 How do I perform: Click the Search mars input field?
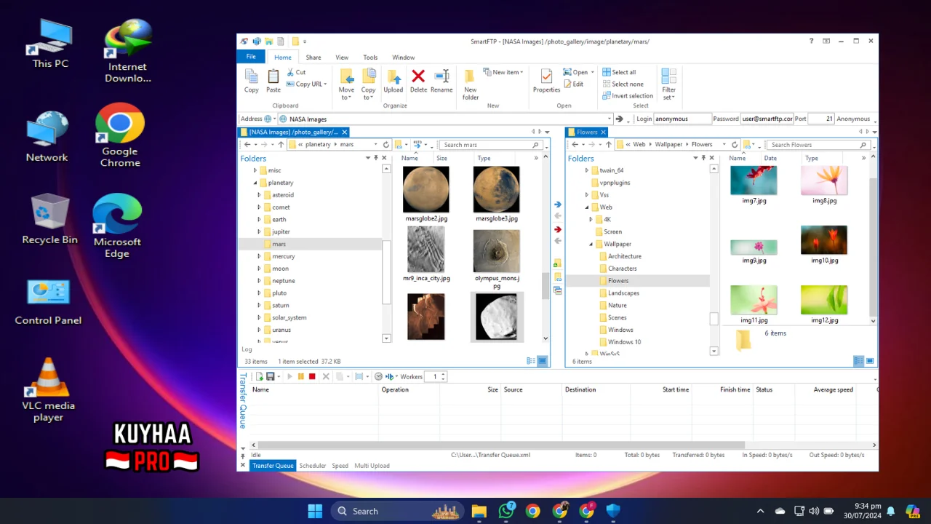pyautogui.click(x=490, y=145)
